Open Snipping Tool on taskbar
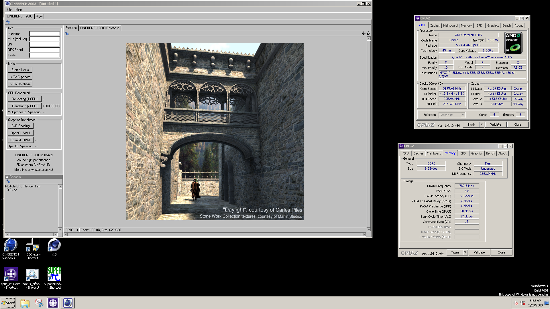Screen dimensions: 550x309 (x=39, y=303)
